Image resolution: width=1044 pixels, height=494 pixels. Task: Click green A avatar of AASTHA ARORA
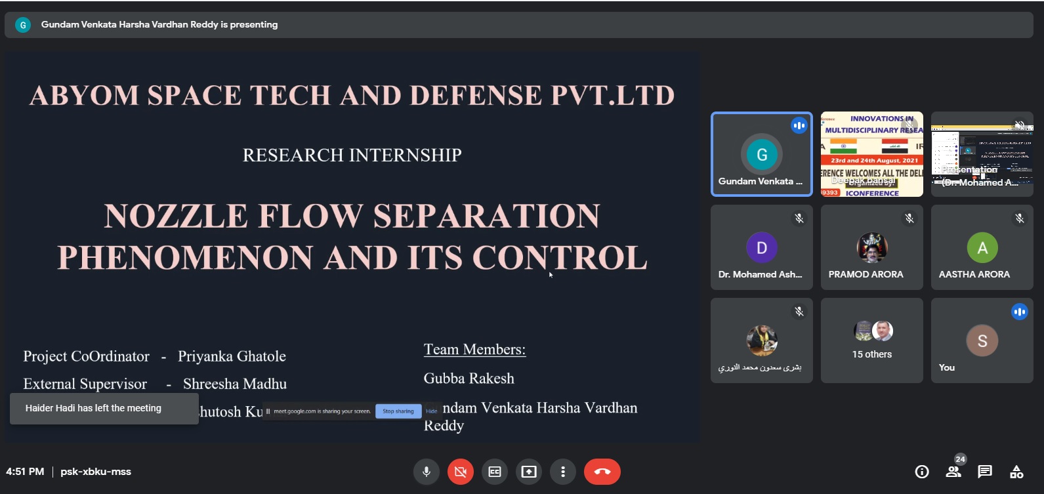[982, 247]
